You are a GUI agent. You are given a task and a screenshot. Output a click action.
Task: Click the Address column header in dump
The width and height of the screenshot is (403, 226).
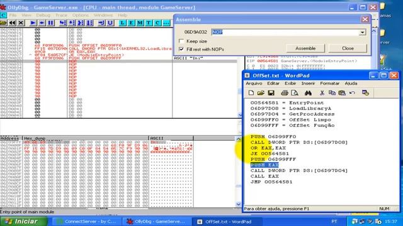[11, 138]
